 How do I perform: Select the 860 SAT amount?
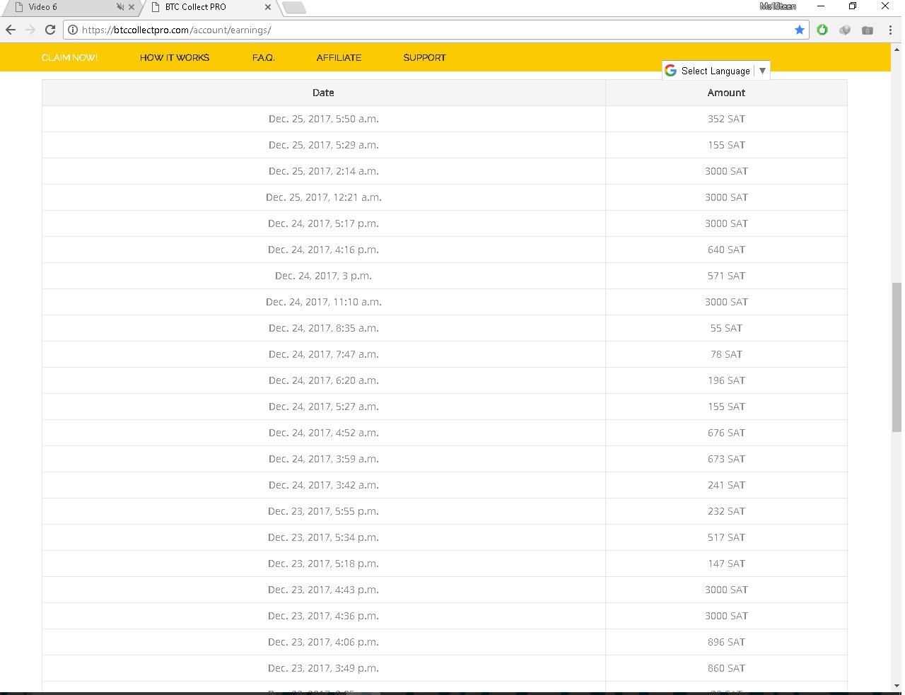[726, 668]
